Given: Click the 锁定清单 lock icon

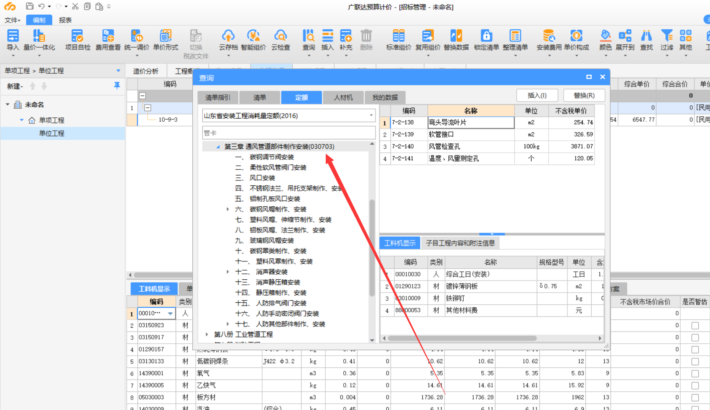Looking at the screenshot, I should [x=486, y=36].
